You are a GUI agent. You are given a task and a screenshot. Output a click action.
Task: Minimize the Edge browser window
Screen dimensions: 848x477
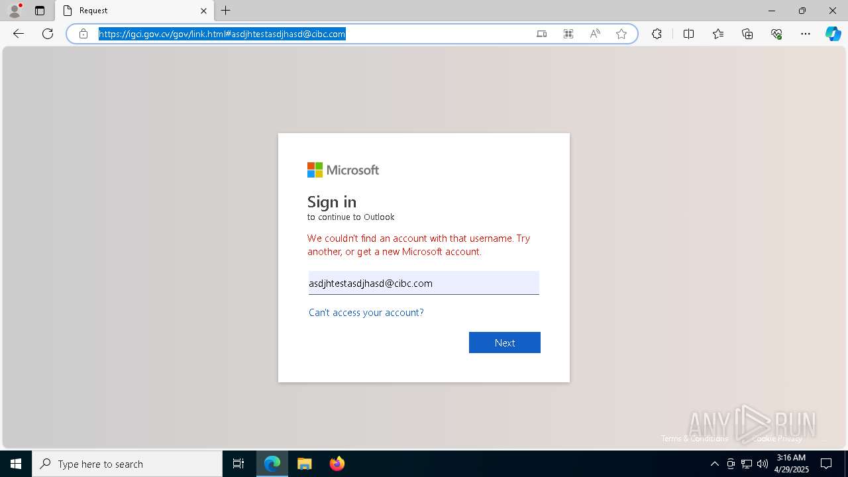click(772, 11)
